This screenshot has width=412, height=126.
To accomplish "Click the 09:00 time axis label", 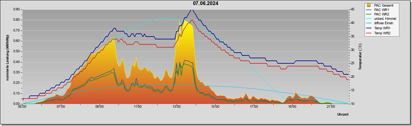I will 99,107.
